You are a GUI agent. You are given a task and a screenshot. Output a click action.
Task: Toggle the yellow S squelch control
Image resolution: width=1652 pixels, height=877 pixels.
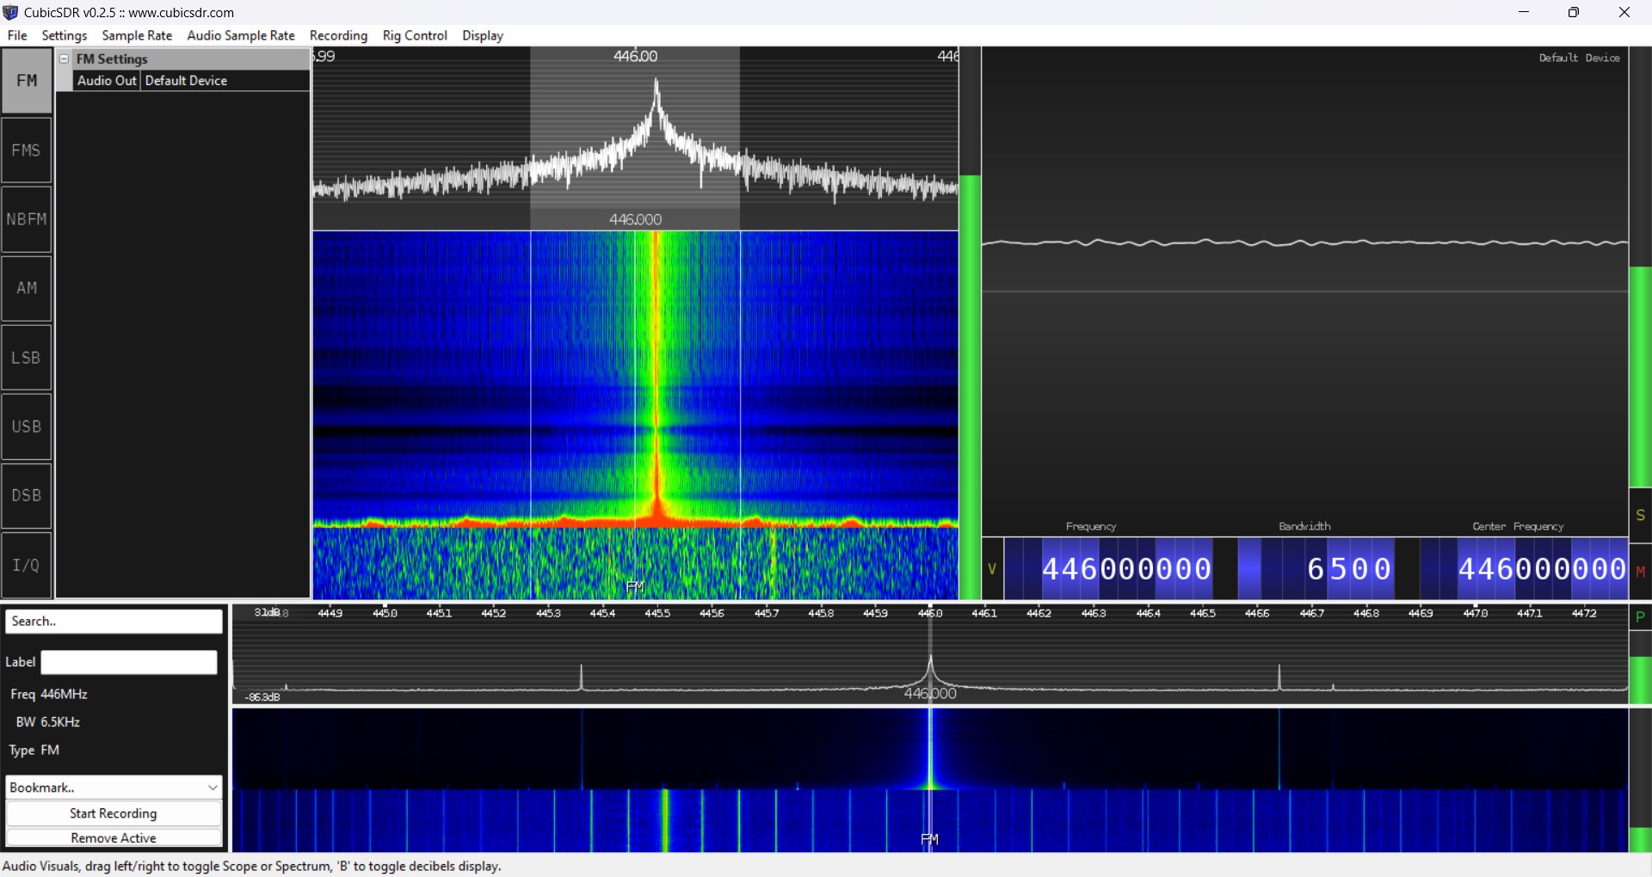pyautogui.click(x=1642, y=514)
